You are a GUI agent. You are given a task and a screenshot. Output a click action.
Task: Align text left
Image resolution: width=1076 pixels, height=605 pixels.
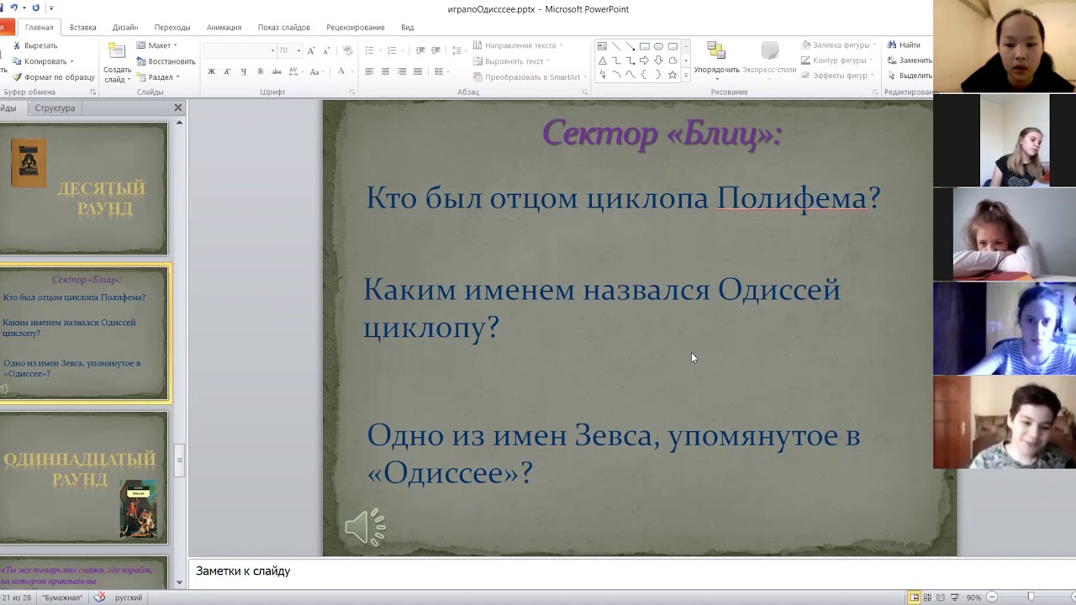369,71
